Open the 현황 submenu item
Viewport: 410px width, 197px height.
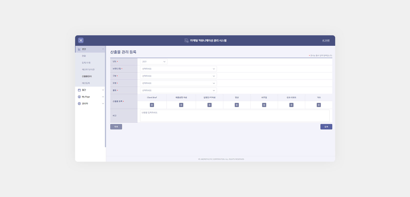point(84,56)
